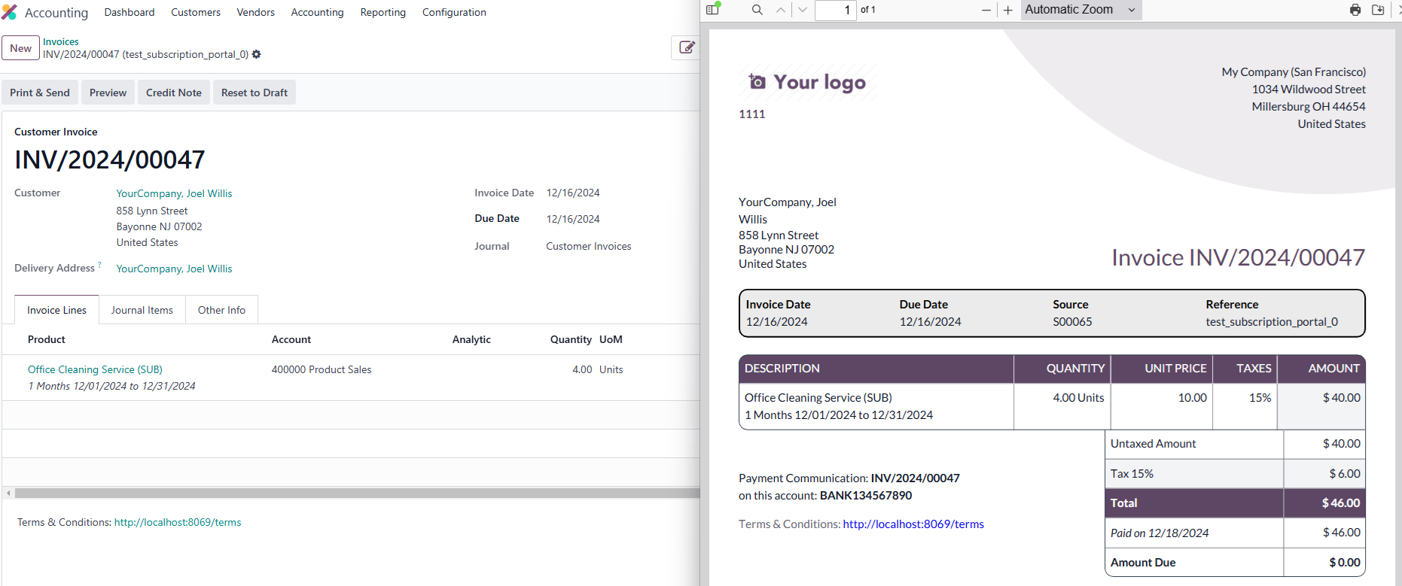The height and width of the screenshot is (586, 1402).
Task: Click reference test_subscription_portal_0 in the PDF
Action: pos(1272,322)
